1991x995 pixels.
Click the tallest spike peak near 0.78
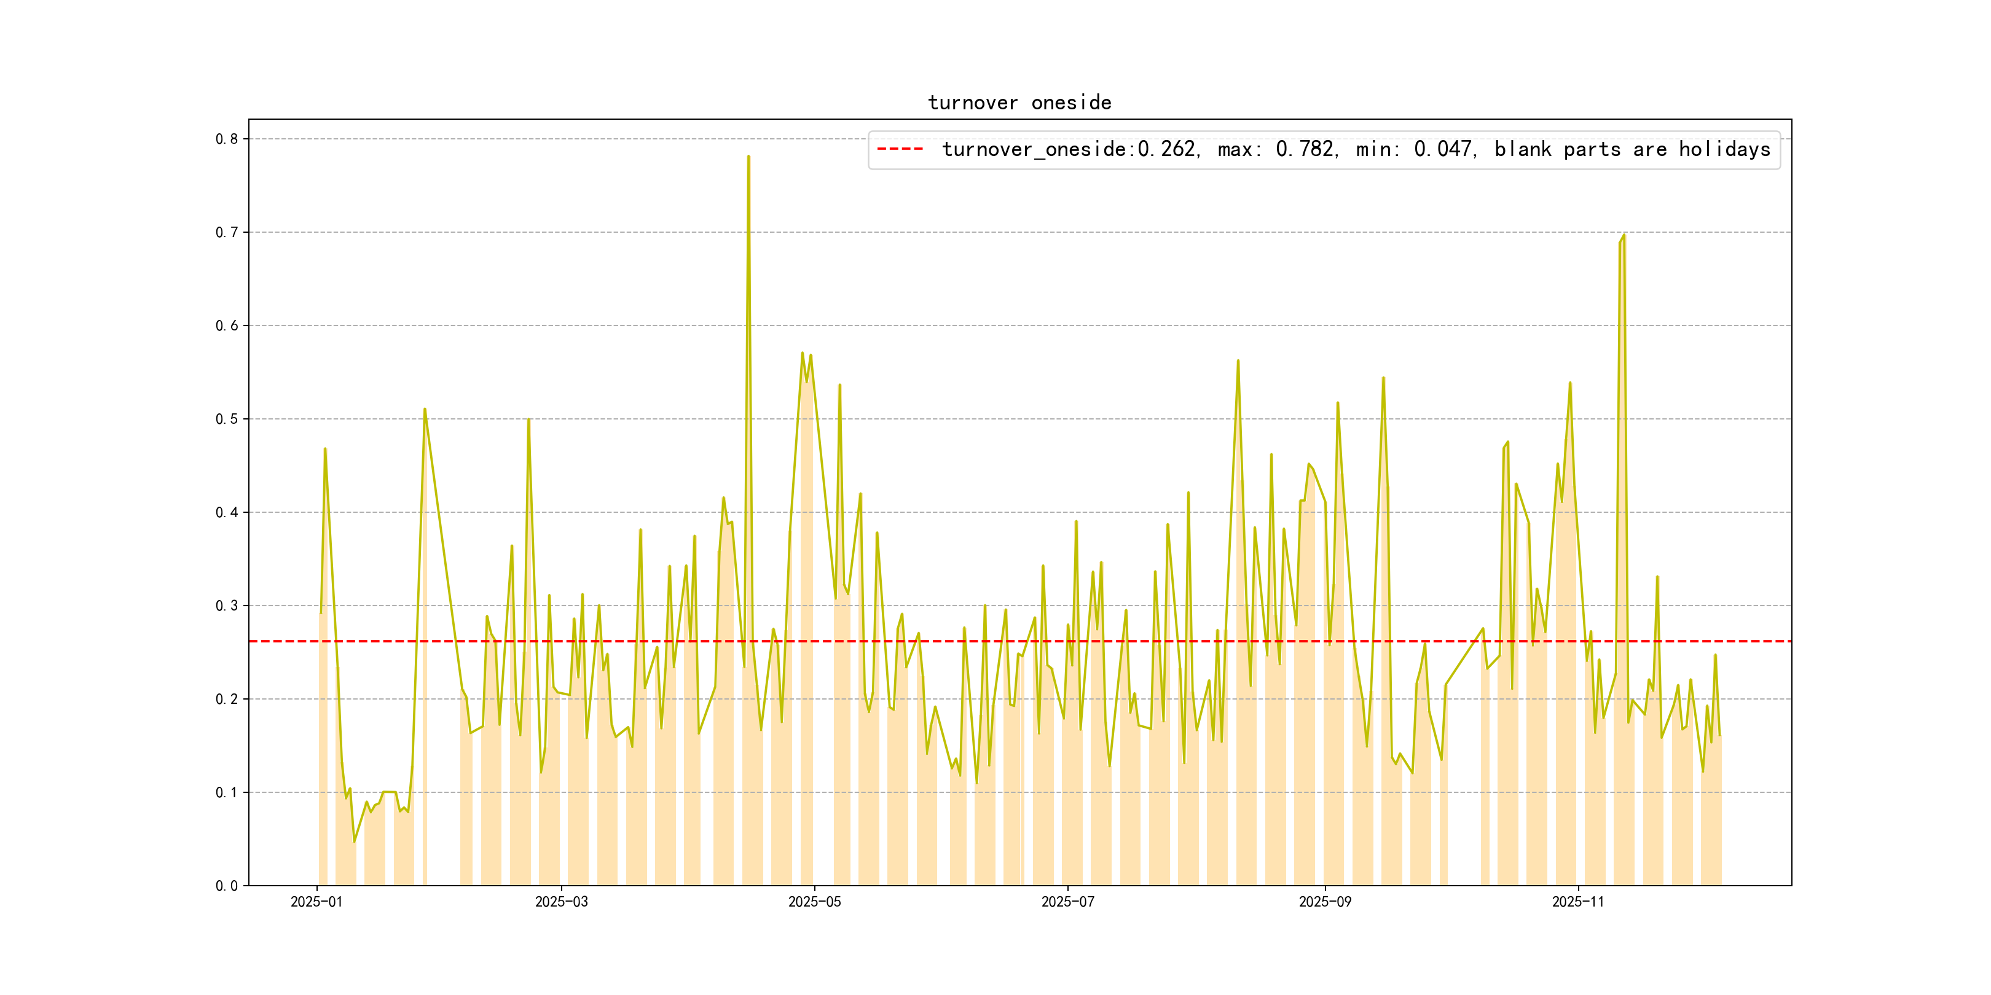pyautogui.click(x=748, y=157)
